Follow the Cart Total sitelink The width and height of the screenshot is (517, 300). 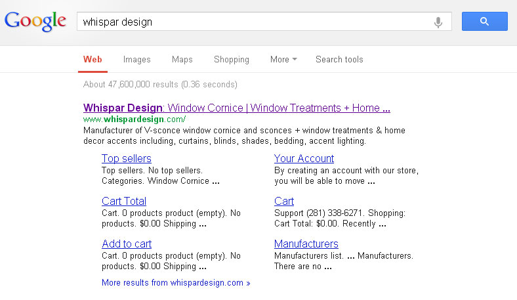click(x=124, y=201)
